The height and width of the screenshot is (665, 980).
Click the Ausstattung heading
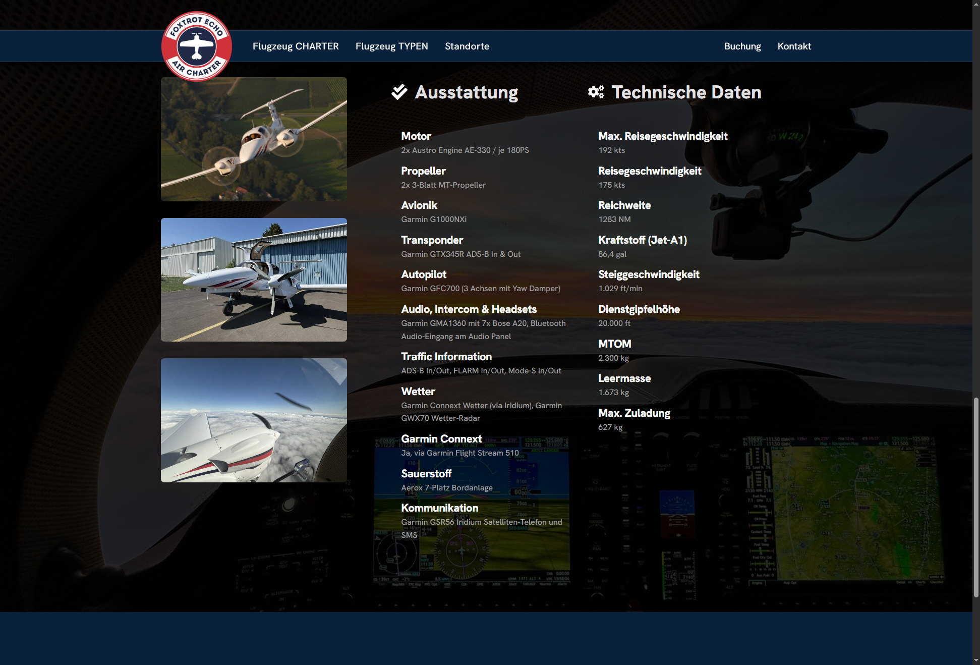click(466, 92)
